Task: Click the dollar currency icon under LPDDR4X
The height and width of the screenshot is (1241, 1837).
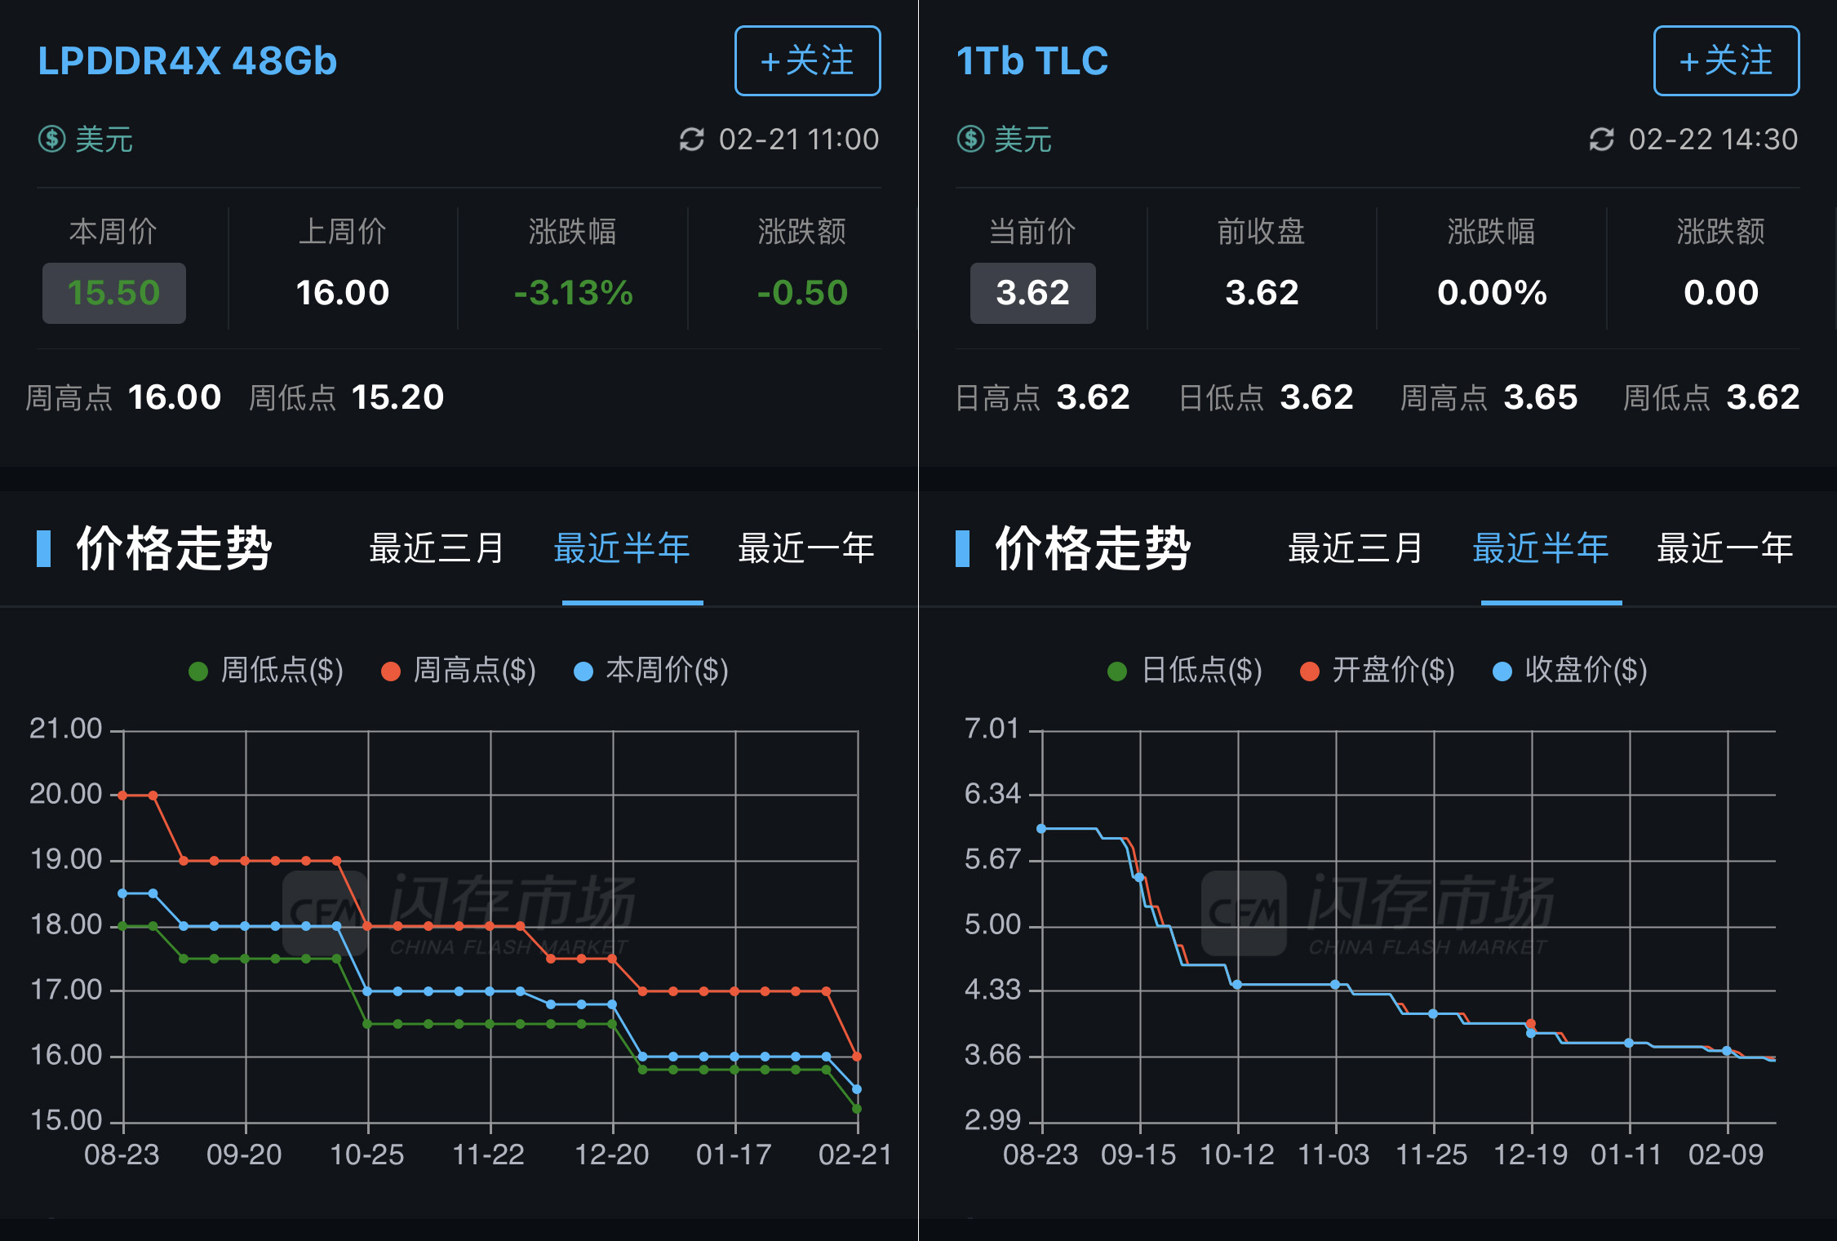Action: point(52,139)
